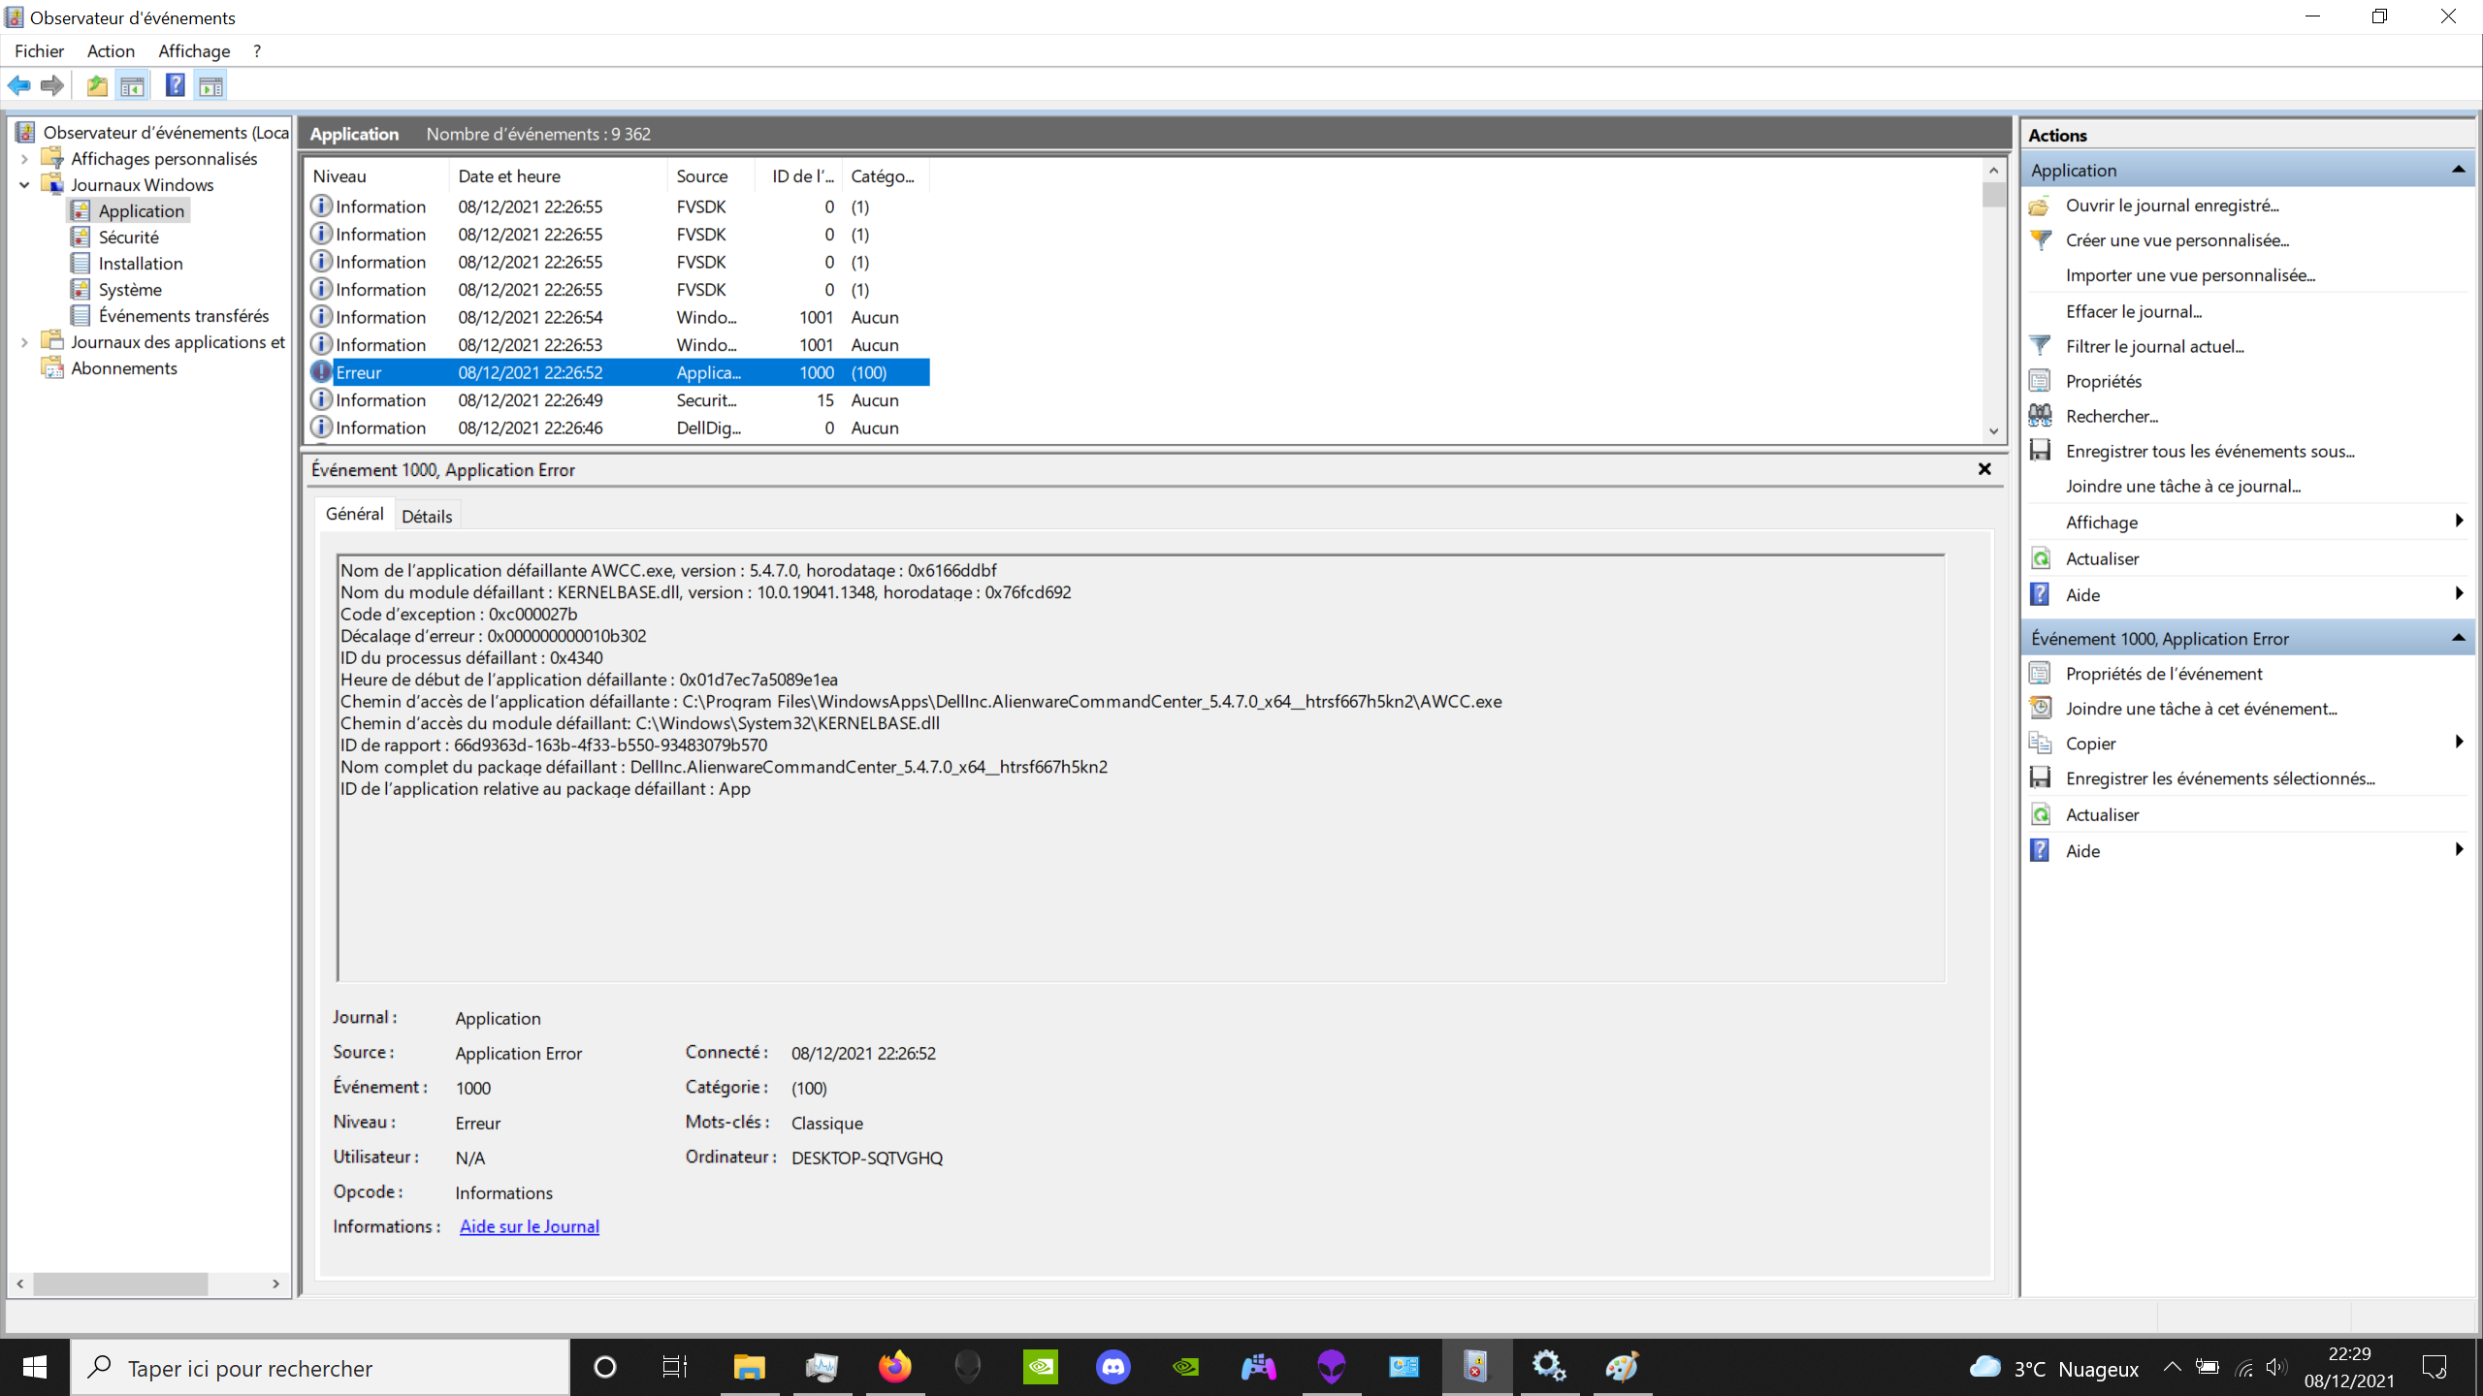
Task: Open a saved log via folder icon
Action: [97, 85]
